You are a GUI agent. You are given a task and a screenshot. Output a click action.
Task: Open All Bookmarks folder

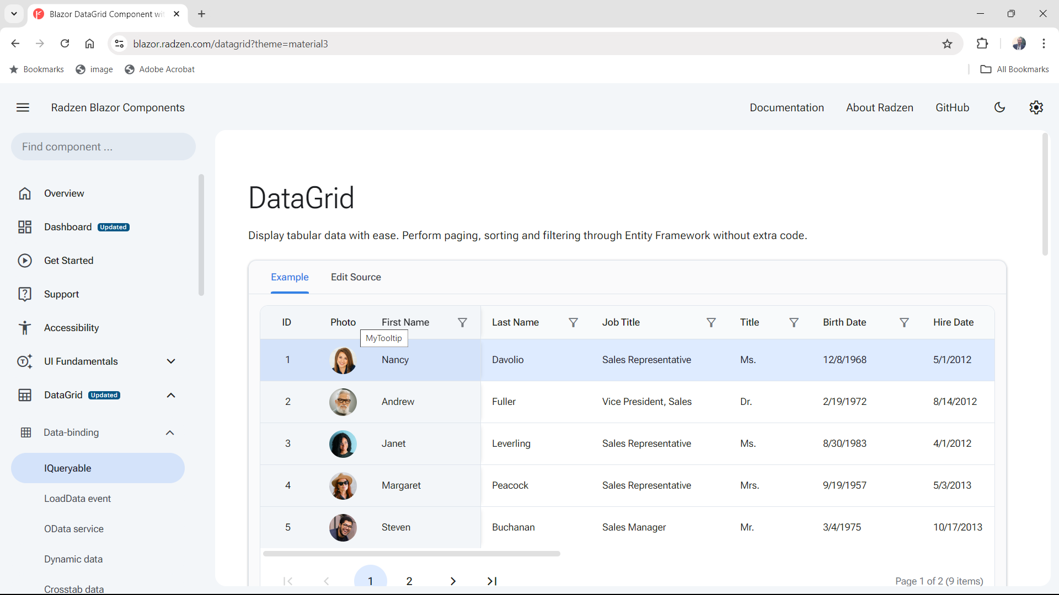pos(1014,69)
